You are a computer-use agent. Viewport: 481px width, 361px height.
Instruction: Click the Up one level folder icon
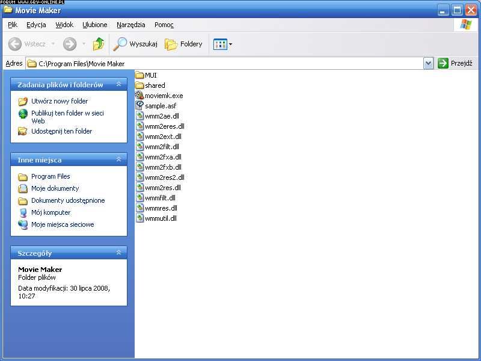pos(99,44)
